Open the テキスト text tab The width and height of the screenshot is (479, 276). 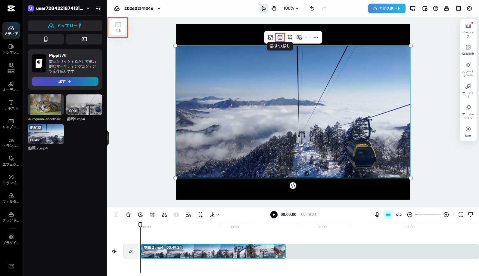pyautogui.click(x=11, y=105)
